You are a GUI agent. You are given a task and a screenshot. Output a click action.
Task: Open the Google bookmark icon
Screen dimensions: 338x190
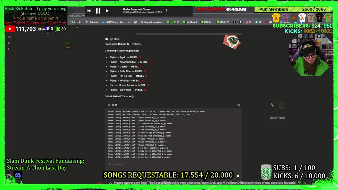[136, 22]
